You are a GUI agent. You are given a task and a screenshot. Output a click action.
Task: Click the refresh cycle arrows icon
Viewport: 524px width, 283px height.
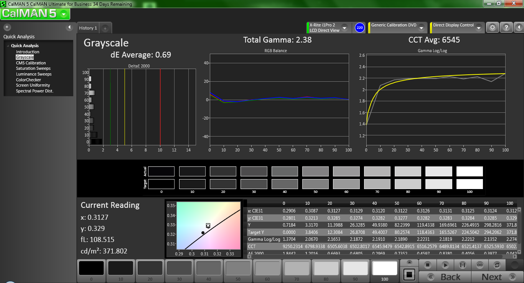pos(497,265)
